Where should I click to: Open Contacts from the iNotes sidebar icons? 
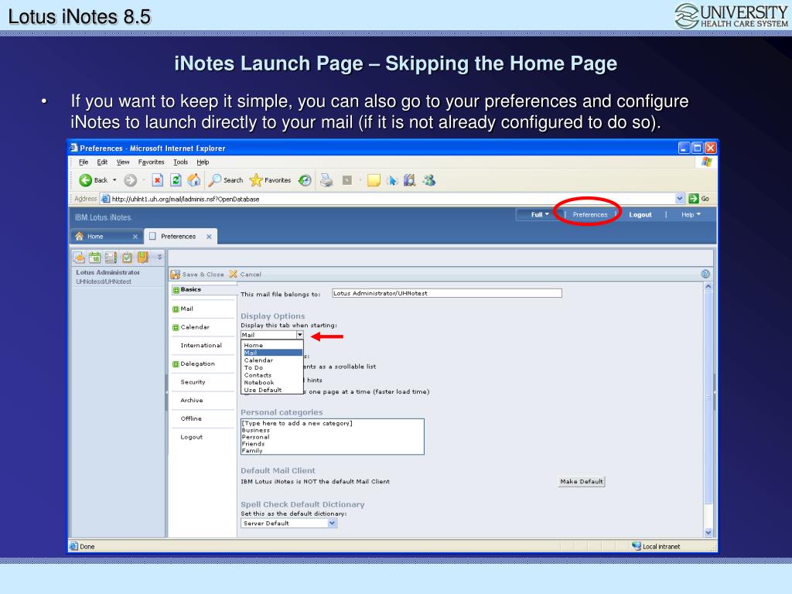point(111,258)
